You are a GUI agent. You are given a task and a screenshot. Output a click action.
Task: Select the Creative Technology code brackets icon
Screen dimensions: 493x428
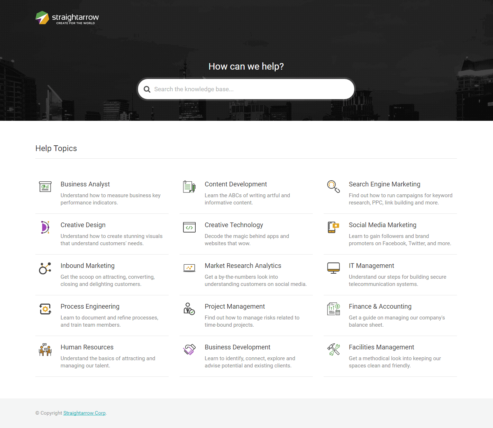click(x=189, y=227)
